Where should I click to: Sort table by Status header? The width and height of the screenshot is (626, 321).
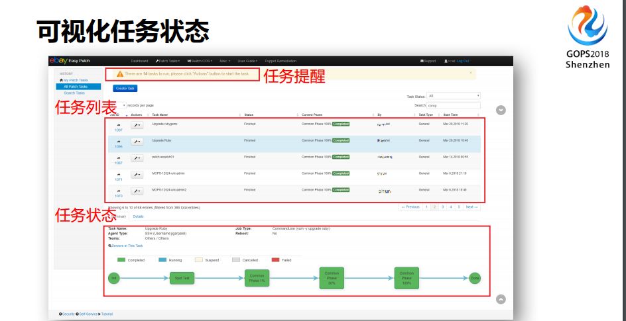(x=249, y=115)
